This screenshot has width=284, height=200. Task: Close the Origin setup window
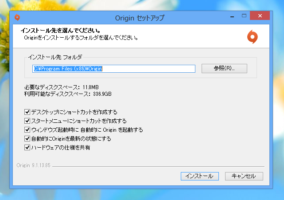(x=260, y=16)
